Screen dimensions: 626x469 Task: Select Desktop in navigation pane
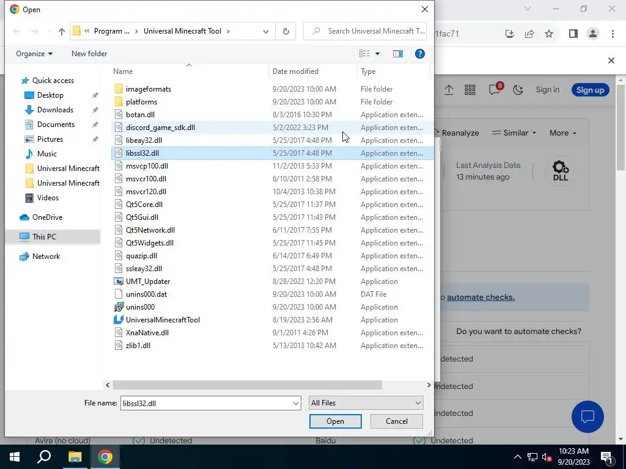point(50,95)
